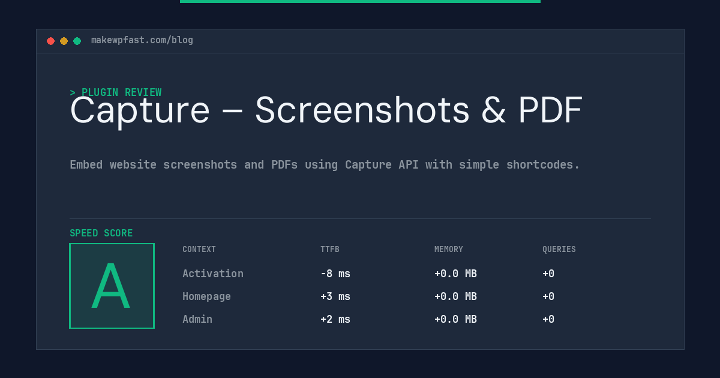Click the CONTEXT column header
Screen dimensions: 720x378
coord(199,249)
